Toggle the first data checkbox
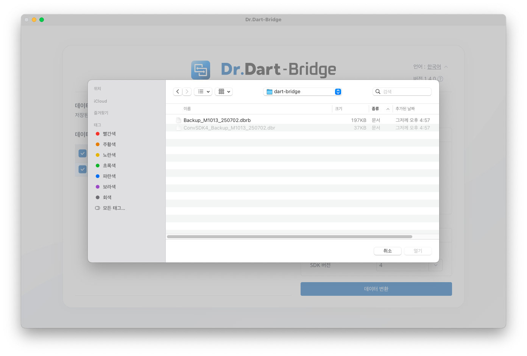The width and height of the screenshot is (527, 356). click(x=83, y=153)
